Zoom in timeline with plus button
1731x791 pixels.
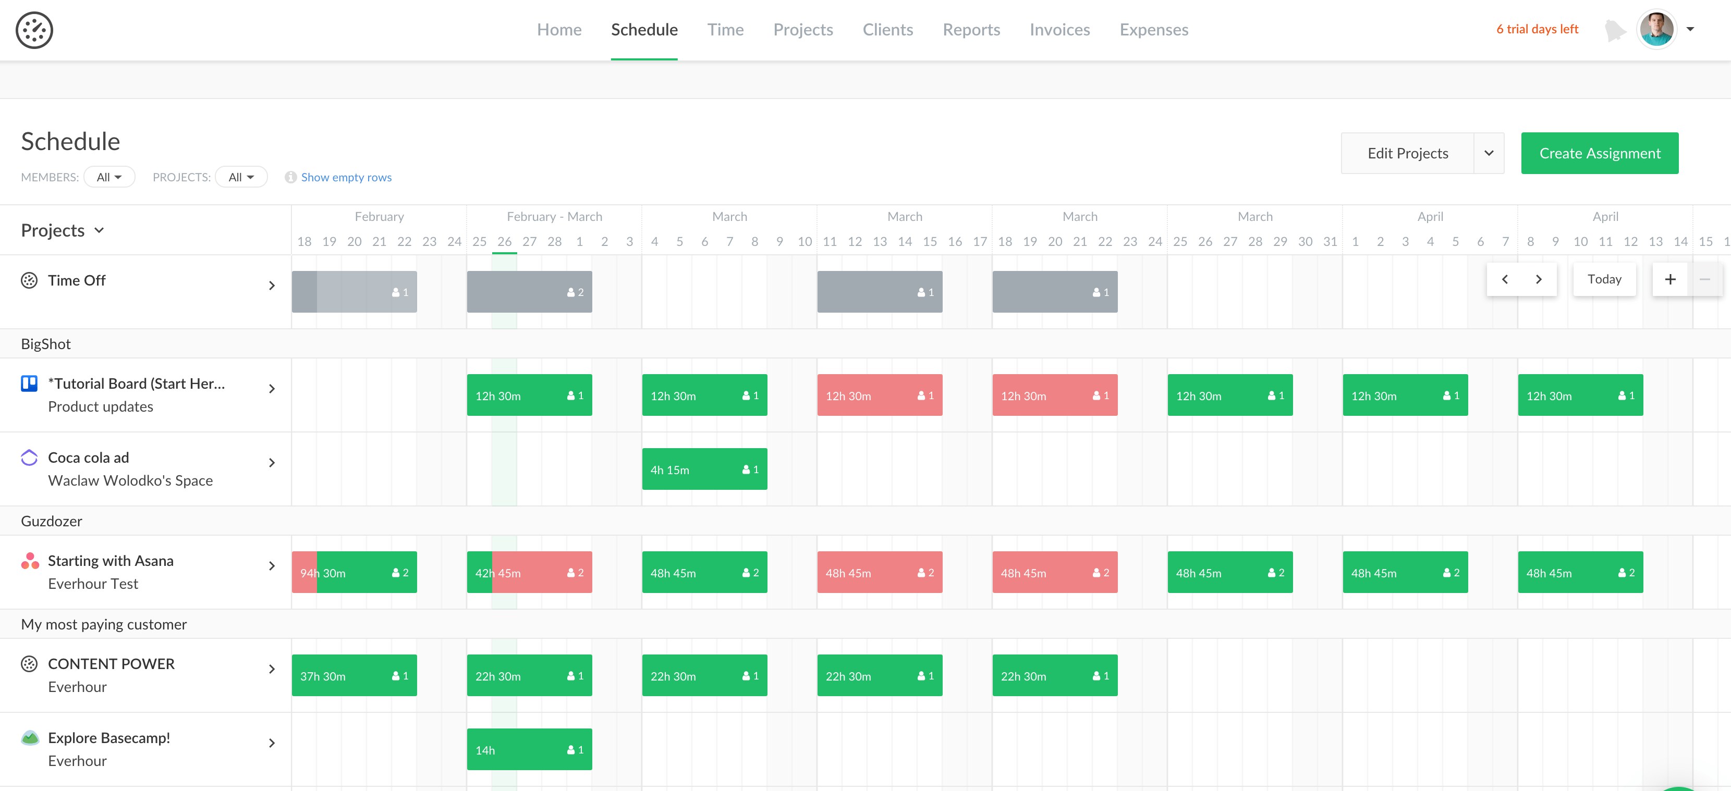point(1670,279)
